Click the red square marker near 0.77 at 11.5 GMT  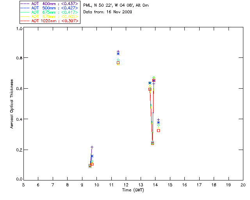[118, 62]
